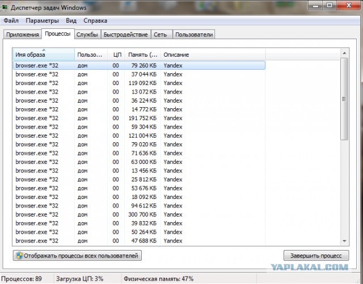Click Отображать процессы всех пользователей button
This screenshot has width=363, height=284.
coord(77,256)
